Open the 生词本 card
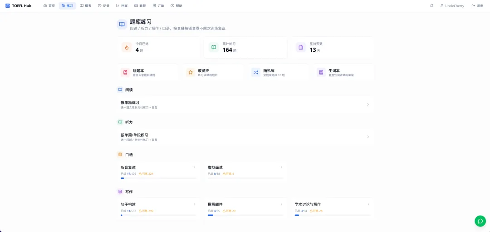Screen dimensions: 490x232 pyautogui.click(x=343, y=73)
